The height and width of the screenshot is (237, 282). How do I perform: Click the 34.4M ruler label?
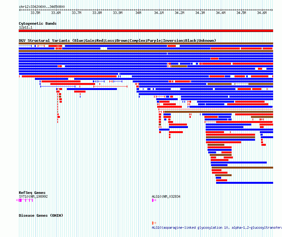(221, 13)
